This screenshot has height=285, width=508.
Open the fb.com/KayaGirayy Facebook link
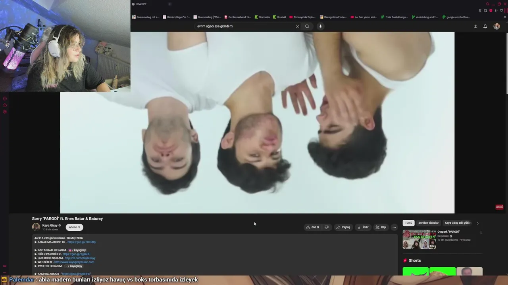[x=80, y=258]
